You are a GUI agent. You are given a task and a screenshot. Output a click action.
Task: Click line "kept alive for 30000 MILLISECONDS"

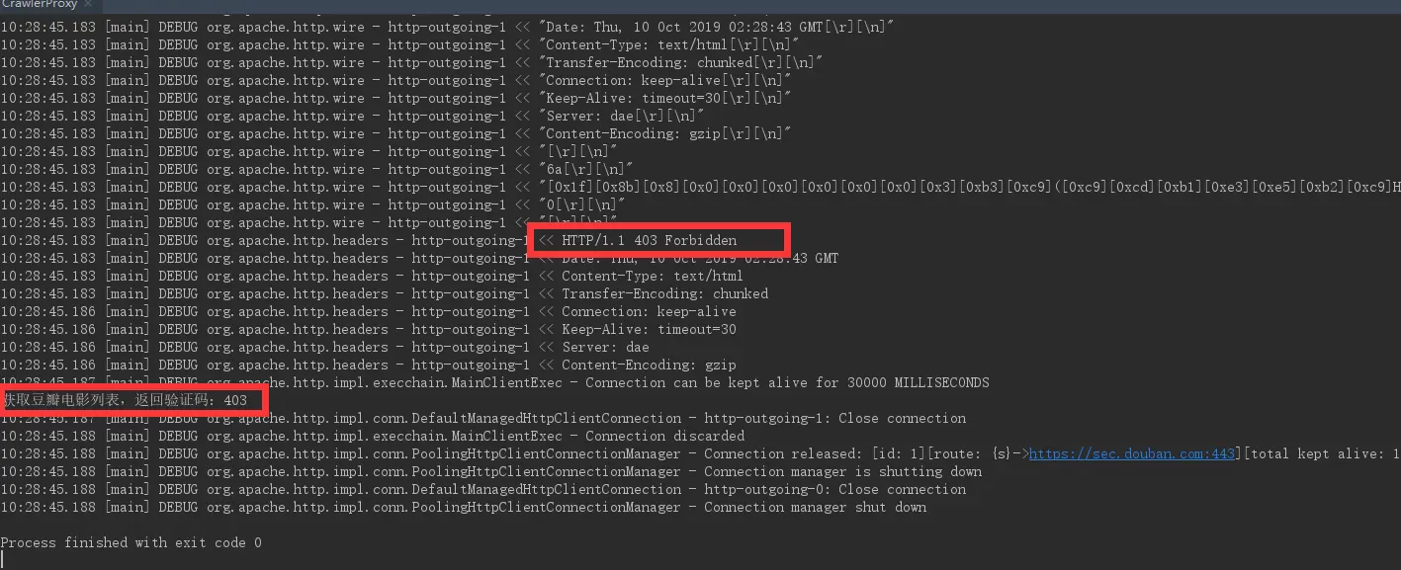pos(494,382)
